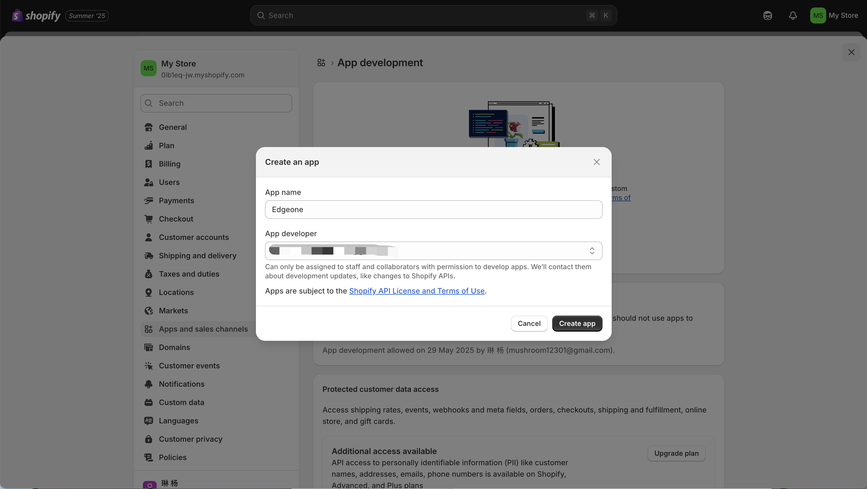Screen dimensions: 867x489
Task: Click the apps grid breadcrumb icon
Action: (x=321, y=62)
